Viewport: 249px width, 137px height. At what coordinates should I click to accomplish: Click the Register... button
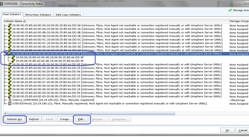click(99, 119)
